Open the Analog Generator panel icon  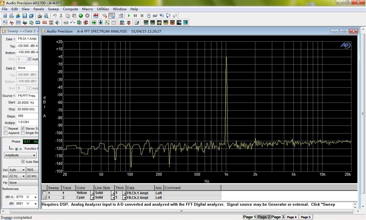(5, 23)
